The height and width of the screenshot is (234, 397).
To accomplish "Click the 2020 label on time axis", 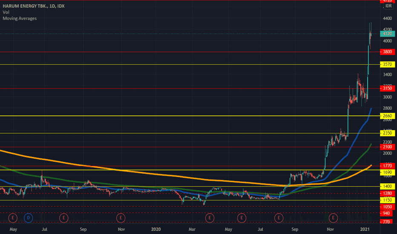I will pos(156,229).
